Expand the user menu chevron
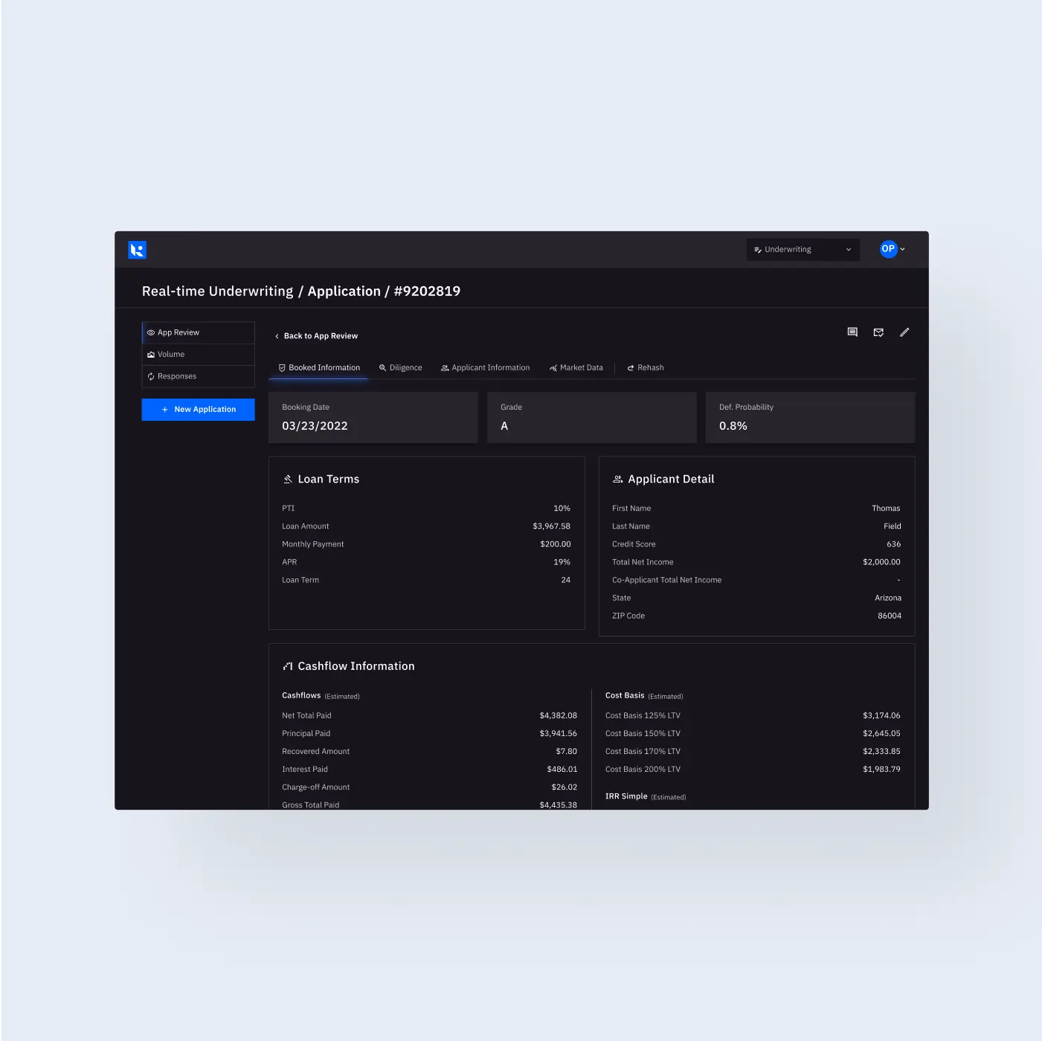This screenshot has width=1042, height=1041. [903, 250]
